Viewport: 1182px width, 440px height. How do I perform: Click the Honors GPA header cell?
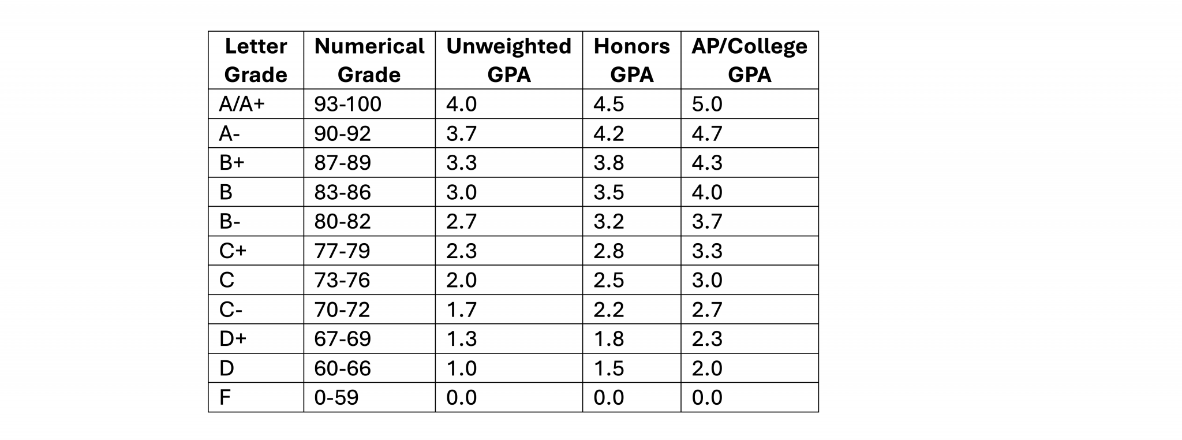click(631, 60)
